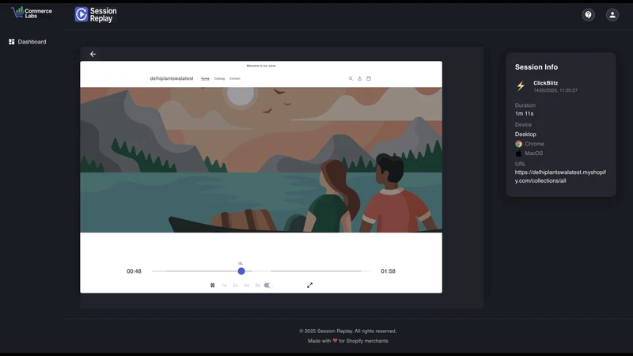The image size is (633, 356).
Task: Click the cart icon in replayed store header
Action: coord(369,78)
